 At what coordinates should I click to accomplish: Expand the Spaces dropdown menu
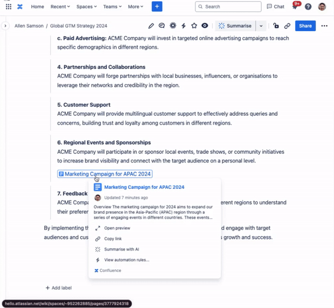click(86, 7)
